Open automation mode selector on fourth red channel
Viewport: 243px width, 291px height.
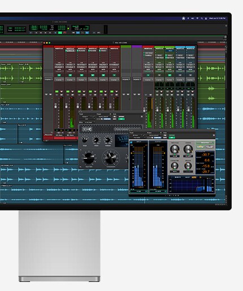[x=93, y=71]
